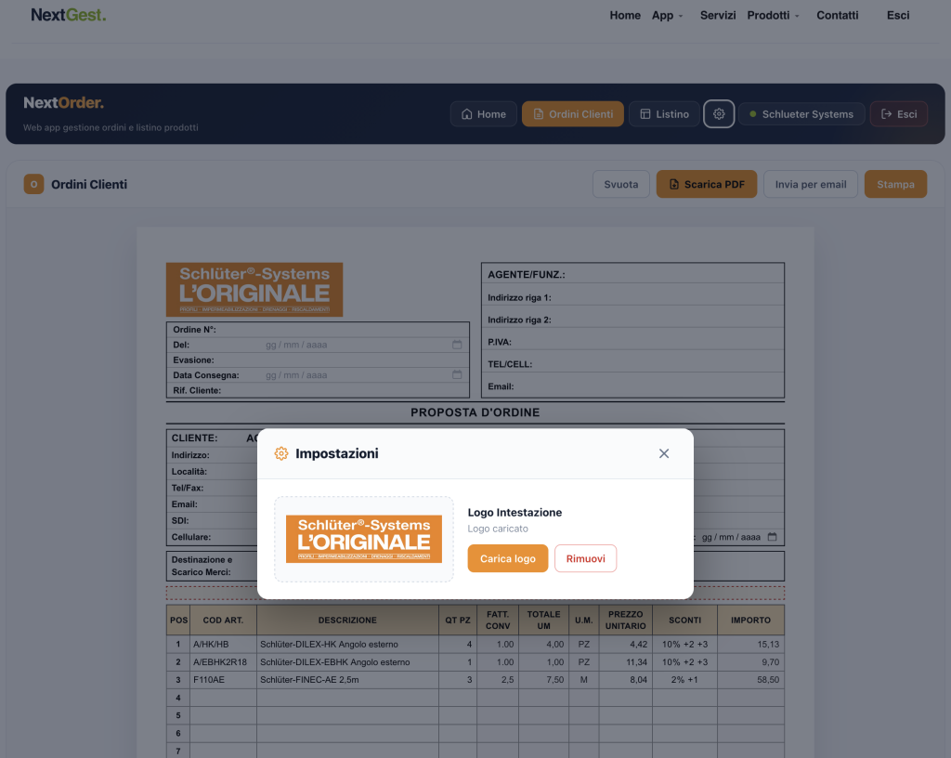Viewport: 951px width, 758px height.
Task: Click the AGENTE/FUNZ. field
Action: coord(632,274)
